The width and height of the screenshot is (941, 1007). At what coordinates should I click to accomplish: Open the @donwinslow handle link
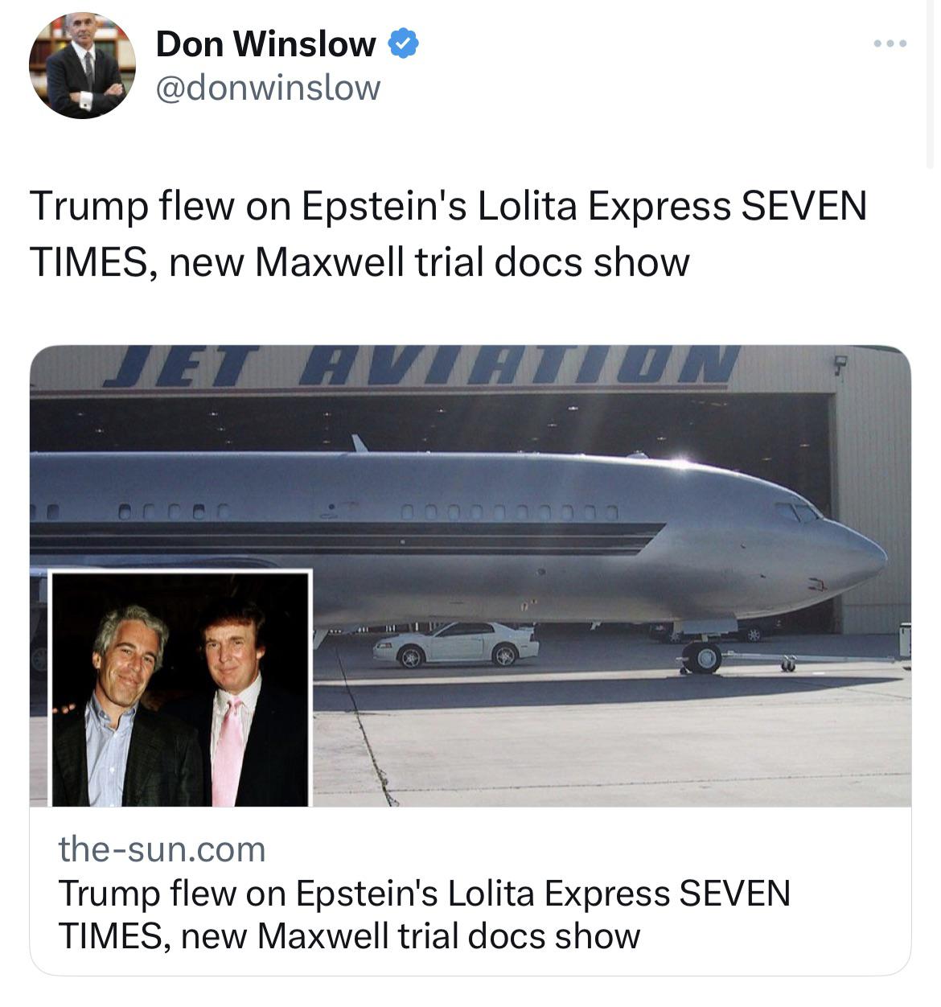click(267, 88)
